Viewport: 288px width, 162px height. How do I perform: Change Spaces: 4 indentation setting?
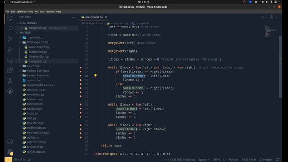[204, 160]
